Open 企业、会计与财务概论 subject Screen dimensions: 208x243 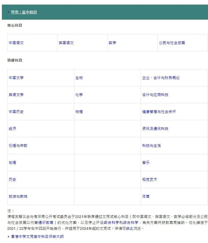[161, 78]
